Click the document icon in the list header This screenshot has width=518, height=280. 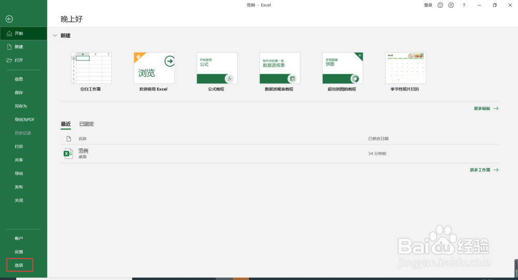click(x=69, y=139)
